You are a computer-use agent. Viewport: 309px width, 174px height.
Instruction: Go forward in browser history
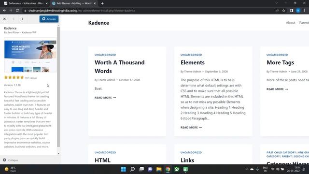11,11
